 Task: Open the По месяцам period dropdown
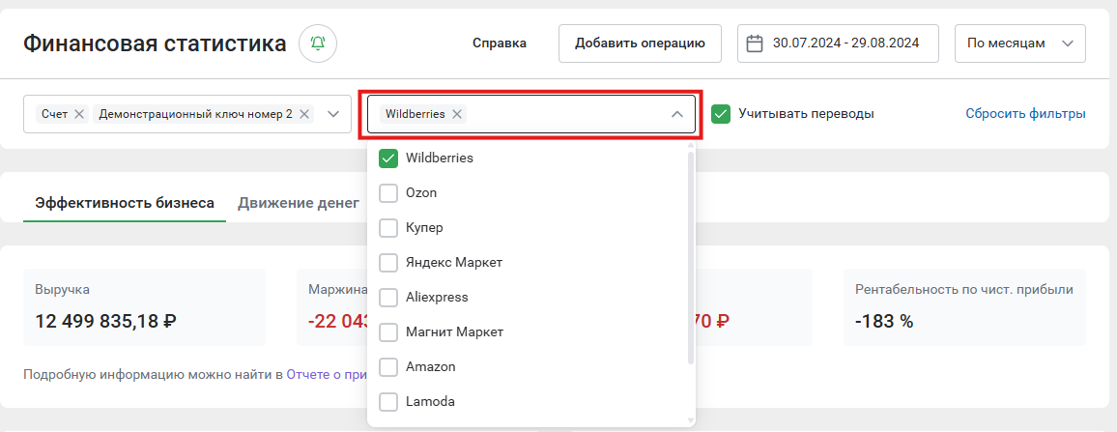(x=1020, y=43)
